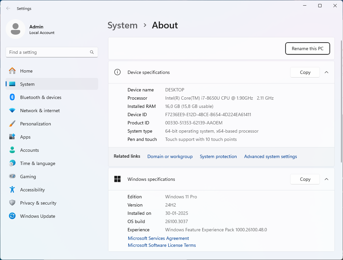Click the Personalization paintbrush icon
Viewport: 343px width, 260px height.
tap(12, 124)
